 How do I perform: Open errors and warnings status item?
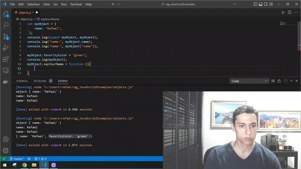pos(40,159)
